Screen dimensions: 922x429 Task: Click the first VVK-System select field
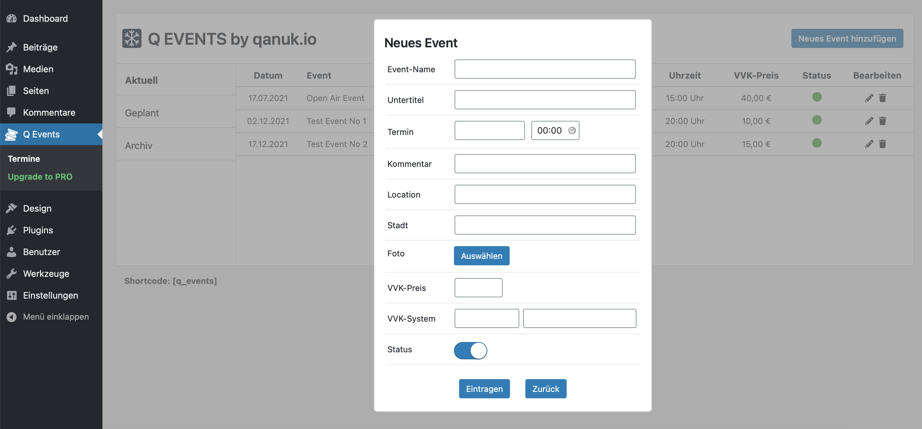(486, 318)
